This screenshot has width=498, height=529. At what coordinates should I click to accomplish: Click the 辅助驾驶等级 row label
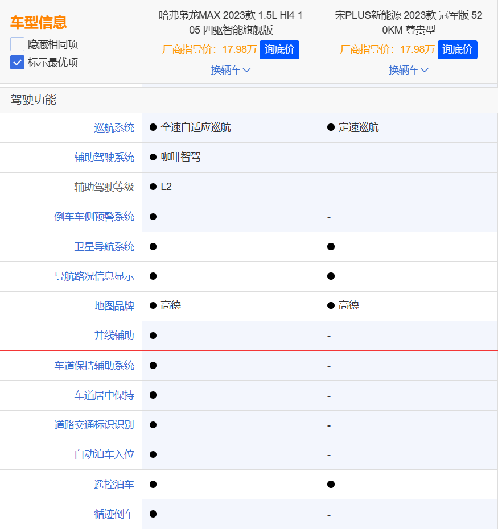104,187
